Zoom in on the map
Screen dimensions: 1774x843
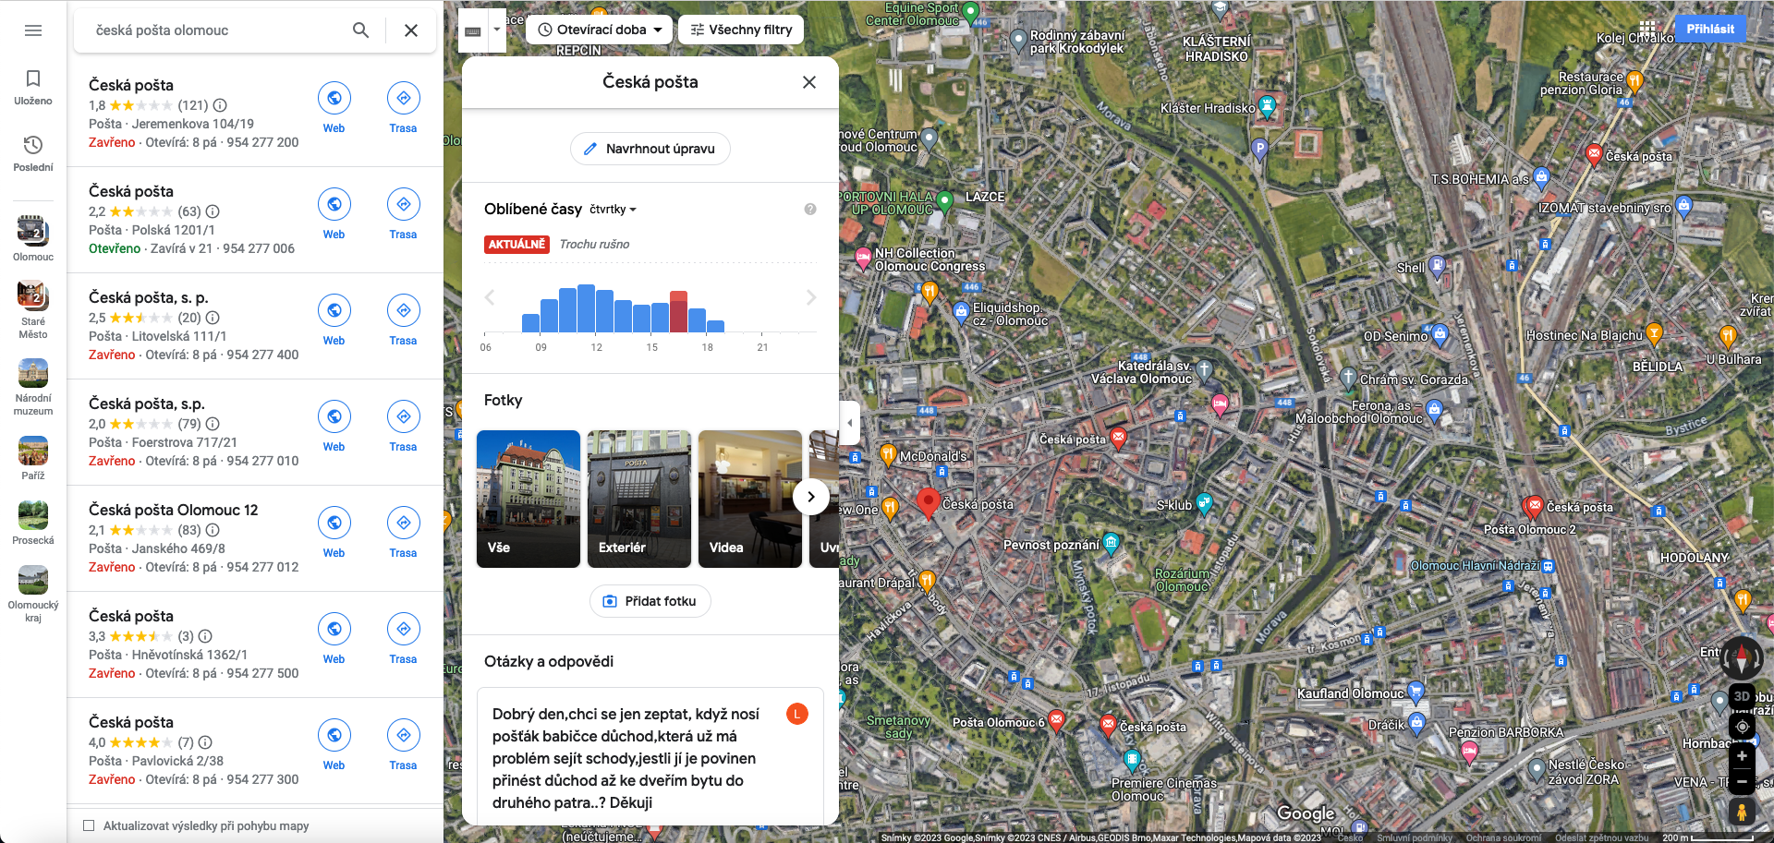(1742, 756)
